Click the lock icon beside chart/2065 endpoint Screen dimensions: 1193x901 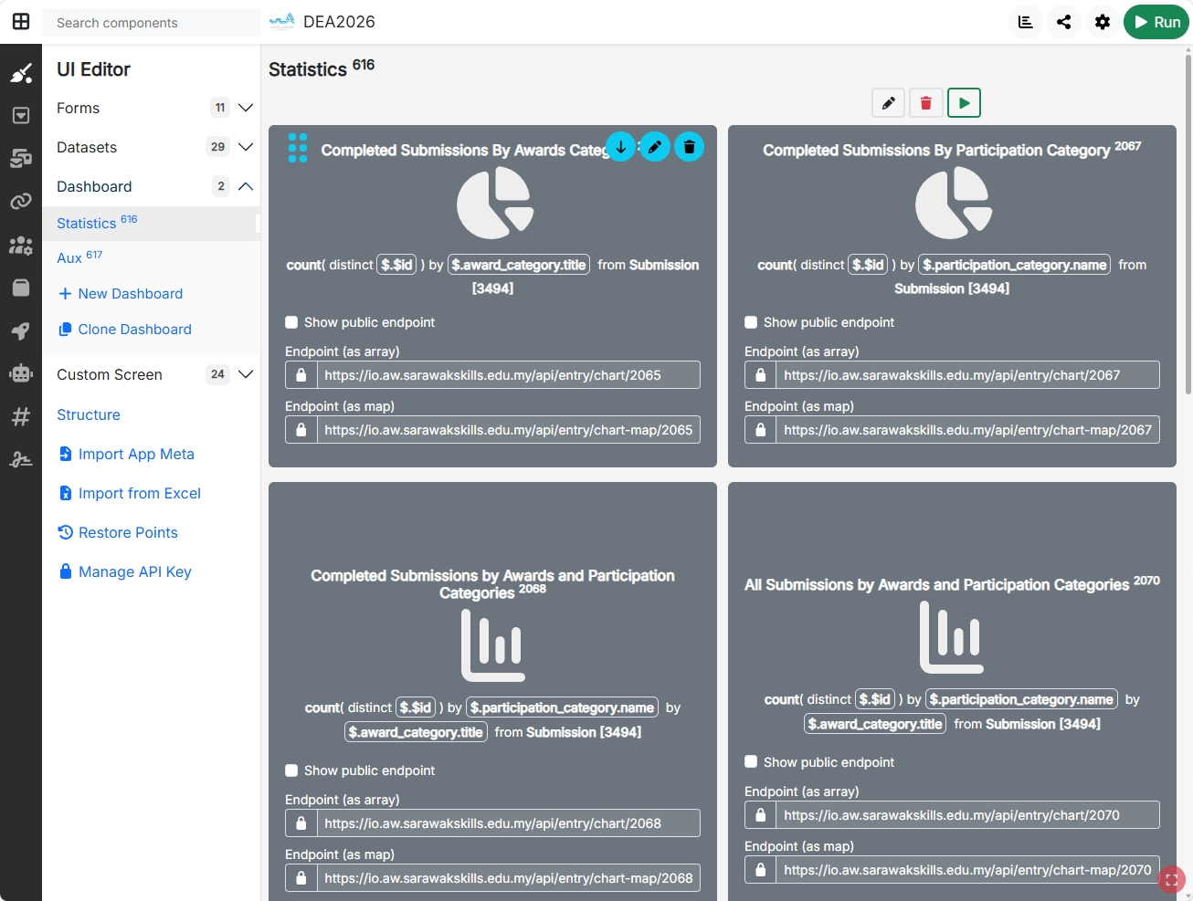click(301, 375)
